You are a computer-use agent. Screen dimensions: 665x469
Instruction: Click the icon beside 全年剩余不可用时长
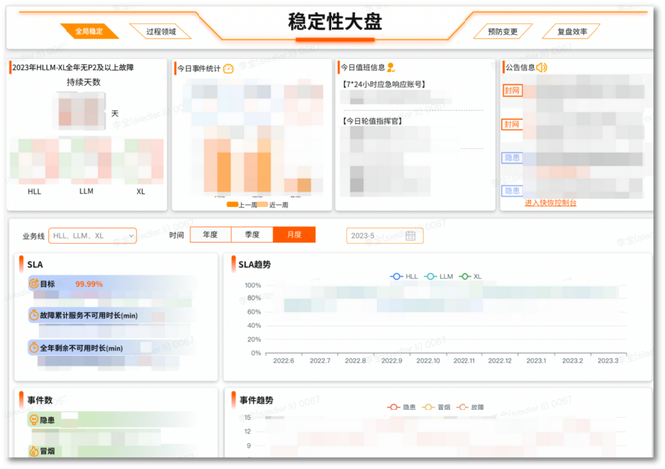pos(34,348)
